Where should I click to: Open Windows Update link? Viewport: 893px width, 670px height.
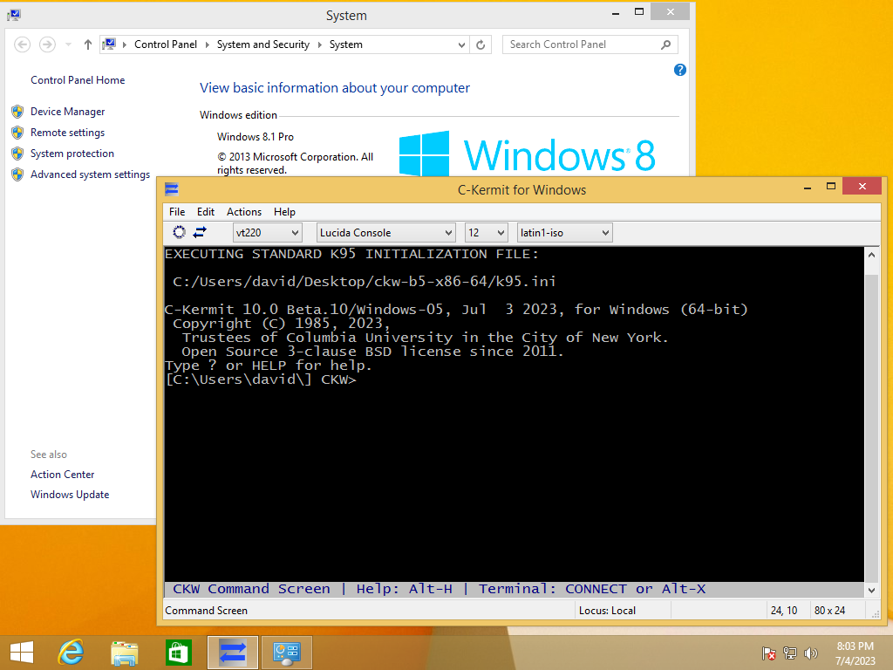pos(70,495)
